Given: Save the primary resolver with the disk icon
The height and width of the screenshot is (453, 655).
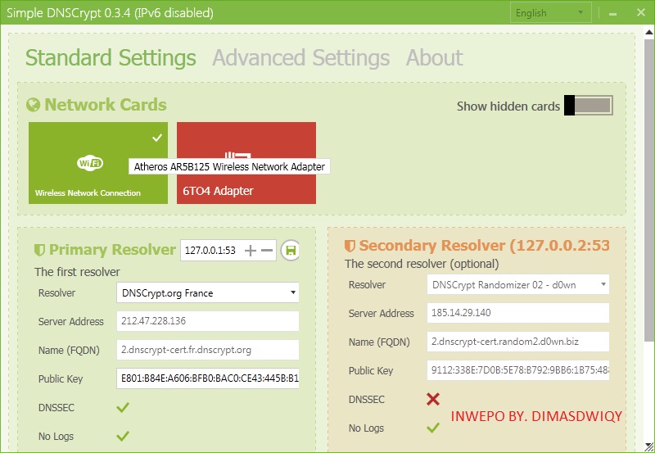Looking at the screenshot, I should tap(291, 251).
